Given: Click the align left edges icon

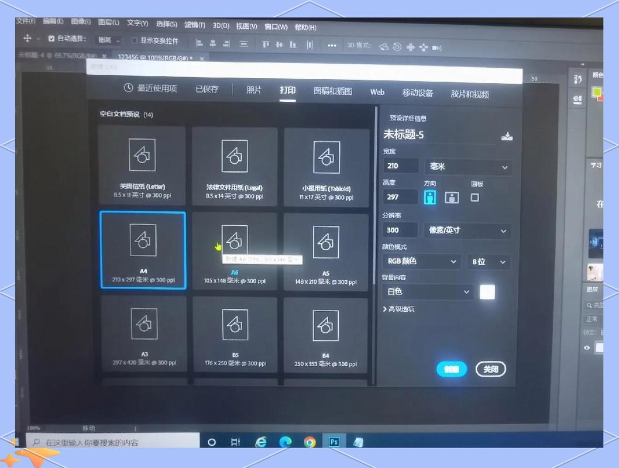Looking at the screenshot, I should (x=200, y=43).
